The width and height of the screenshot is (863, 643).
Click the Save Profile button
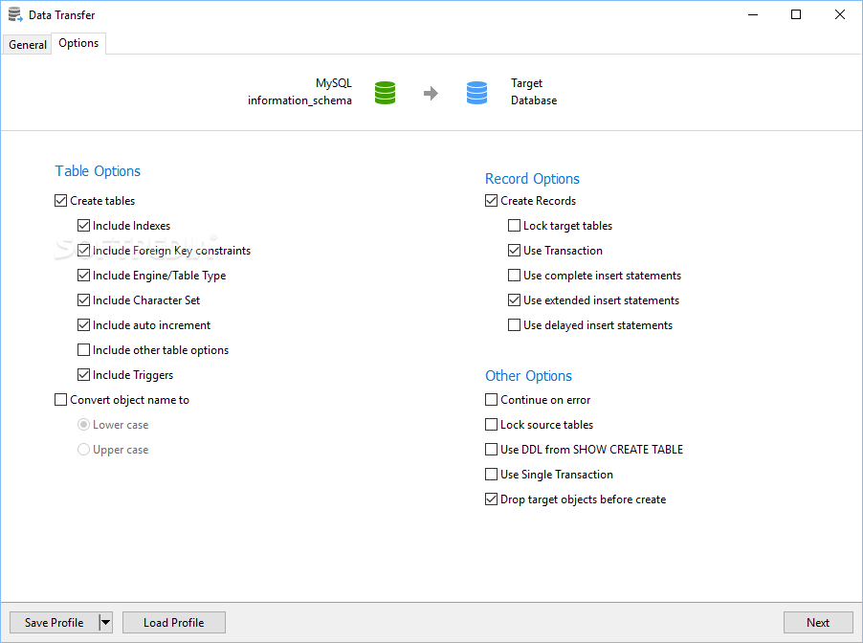click(54, 623)
